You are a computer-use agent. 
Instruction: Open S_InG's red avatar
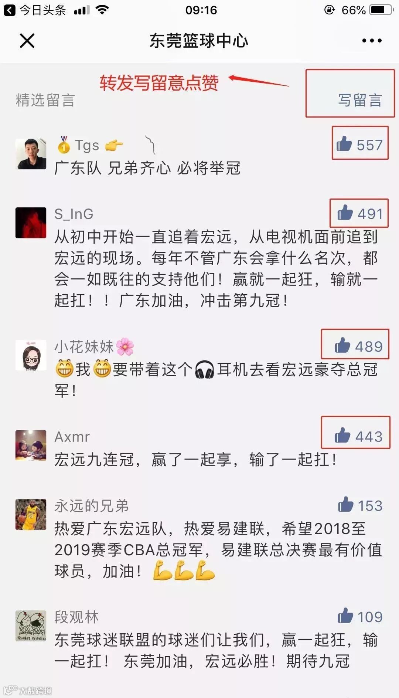(31, 223)
